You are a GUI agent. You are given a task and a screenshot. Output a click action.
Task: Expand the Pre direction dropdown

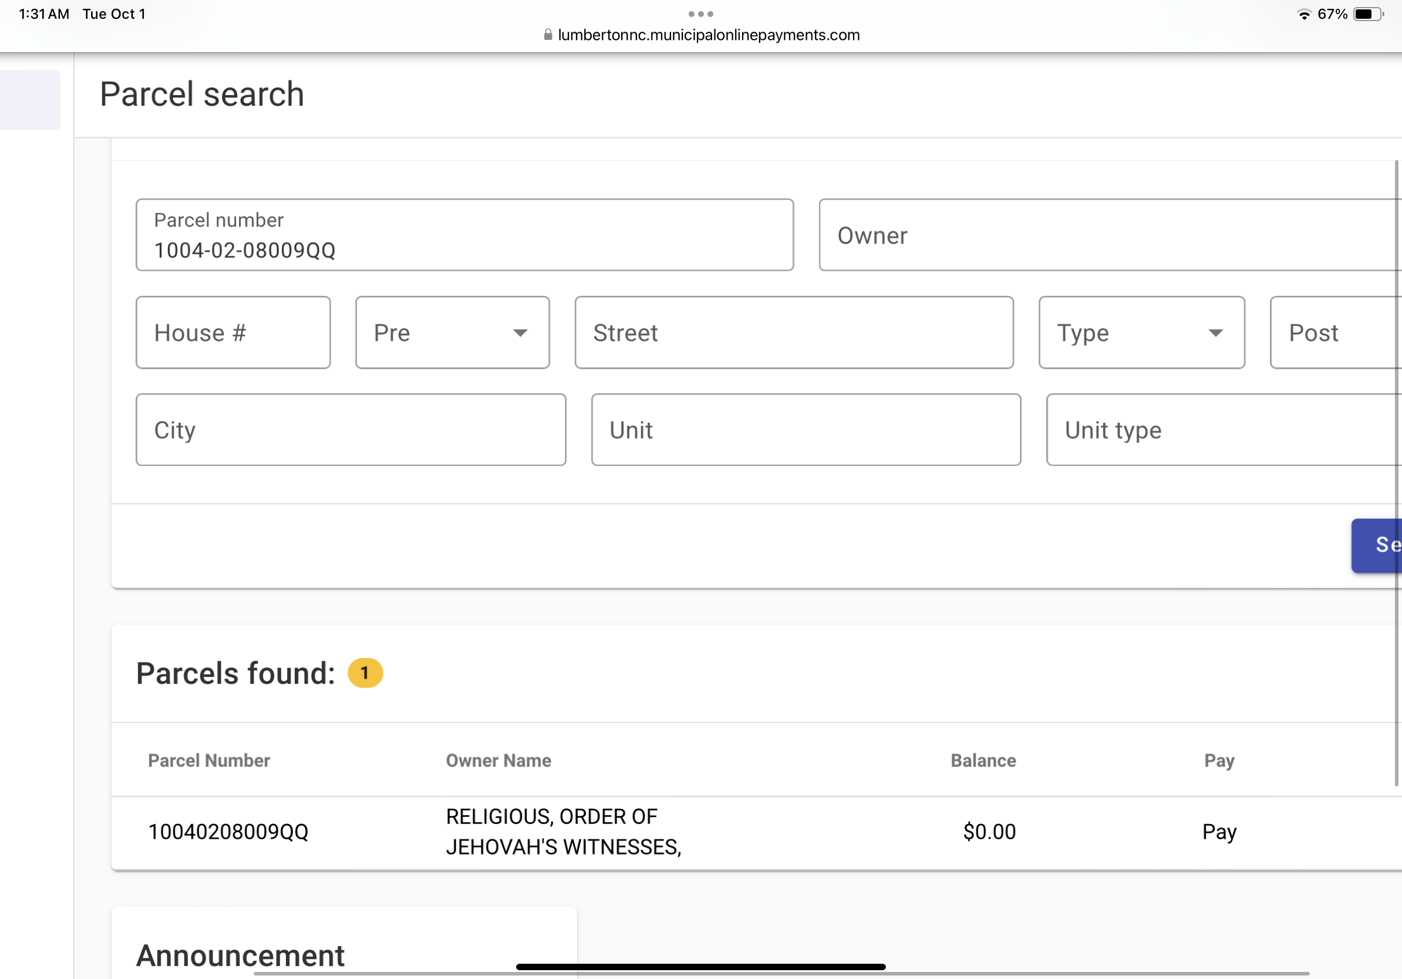pos(453,333)
